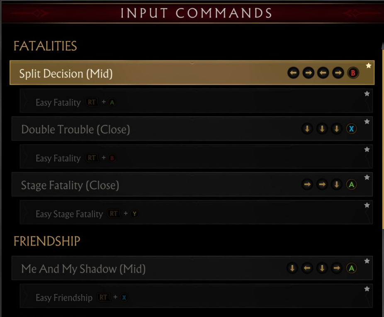Click the small X button icon on Easy Friendship
The image size is (384, 317).
[x=124, y=297]
